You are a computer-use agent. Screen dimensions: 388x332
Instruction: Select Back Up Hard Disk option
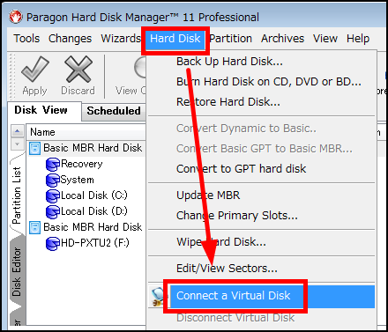click(229, 62)
